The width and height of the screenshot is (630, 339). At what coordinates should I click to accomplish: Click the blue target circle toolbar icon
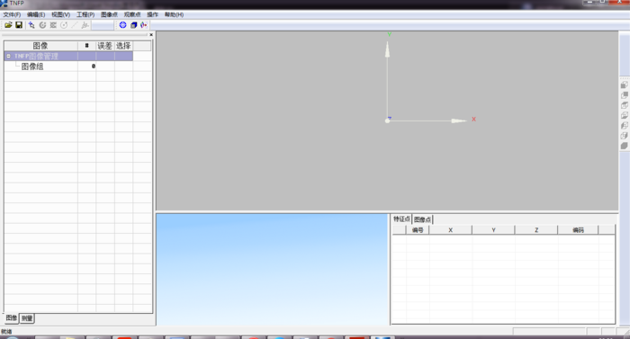(x=123, y=25)
